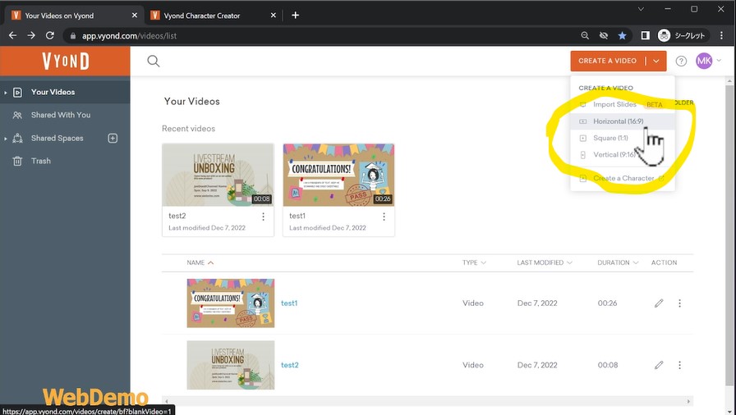Image resolution: width=736 pixels, height=415 pixels.
Task: Open the MK account avatar
Action: [704, 61]
